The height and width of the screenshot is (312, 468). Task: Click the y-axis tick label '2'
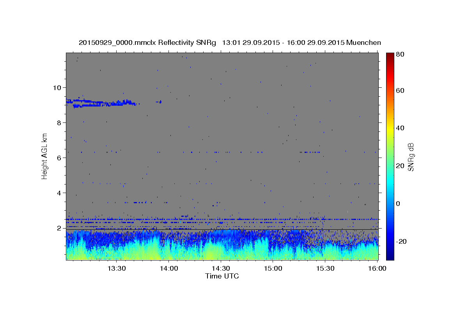tap(59, 228)
